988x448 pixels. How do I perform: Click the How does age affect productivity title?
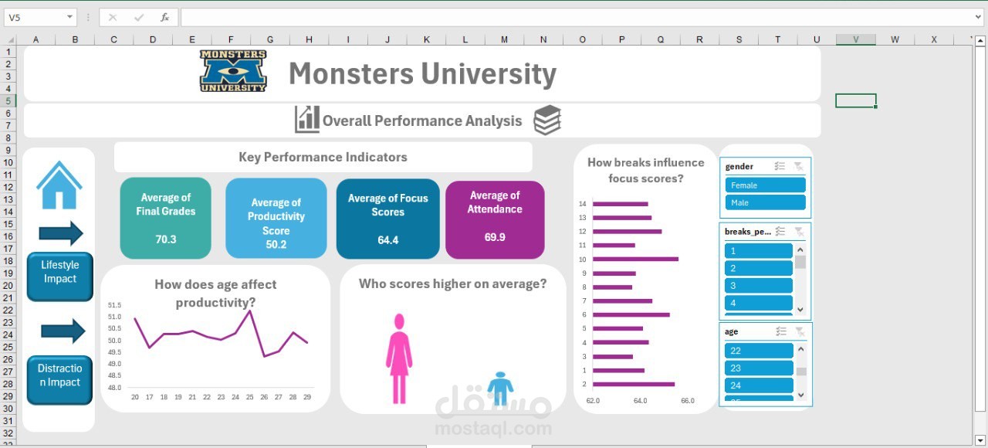tap(215, 294)
